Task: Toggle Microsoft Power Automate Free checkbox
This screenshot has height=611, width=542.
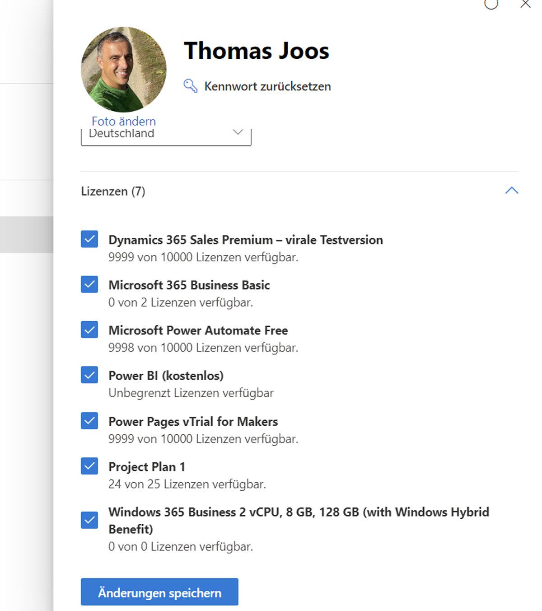Action: 89,329
